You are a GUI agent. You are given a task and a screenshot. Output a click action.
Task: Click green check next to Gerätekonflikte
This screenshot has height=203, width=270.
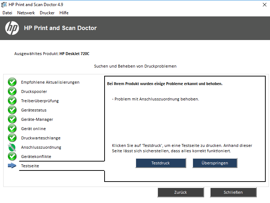[12, 156]
